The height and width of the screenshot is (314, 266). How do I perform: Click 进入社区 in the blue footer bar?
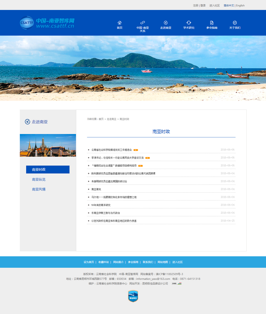coord(178,262)
